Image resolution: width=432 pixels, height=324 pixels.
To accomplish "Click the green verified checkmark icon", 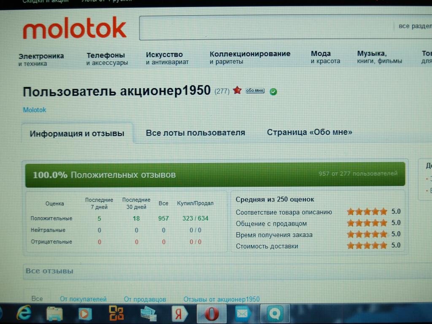I will (x=273, y=92).
